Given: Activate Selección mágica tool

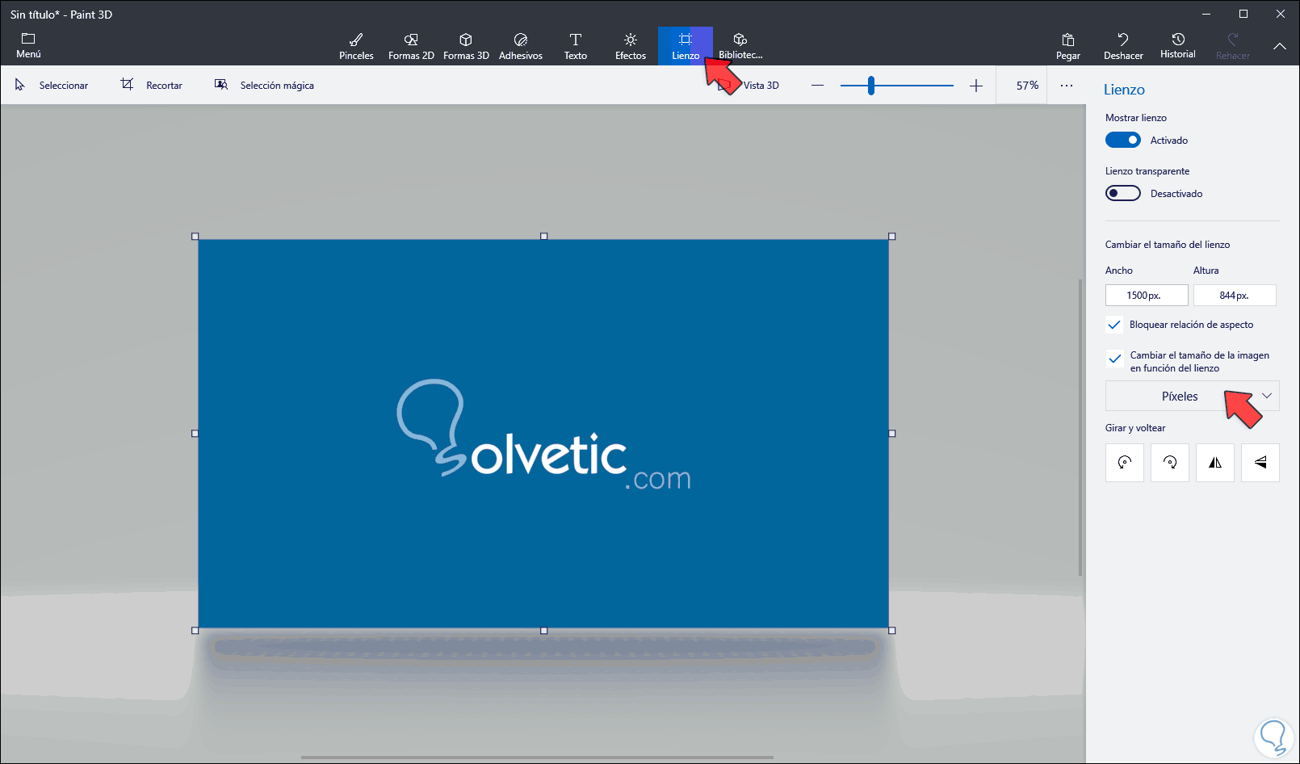Looking at the screenshot, I should 264,85.
